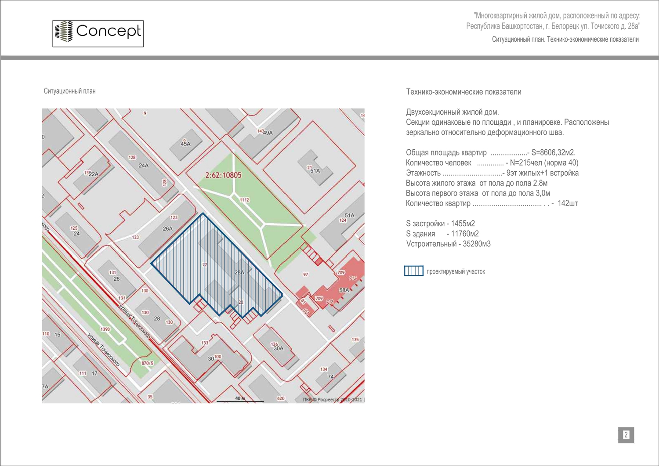Screen dimensions: 659x466
Task: Click the blue hatched legend swatch
Action: (413, 271)
